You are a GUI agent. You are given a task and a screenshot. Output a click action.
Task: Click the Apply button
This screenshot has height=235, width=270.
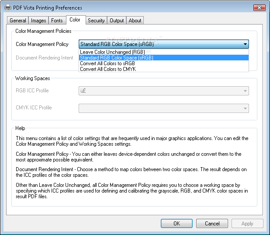point(247,224)
